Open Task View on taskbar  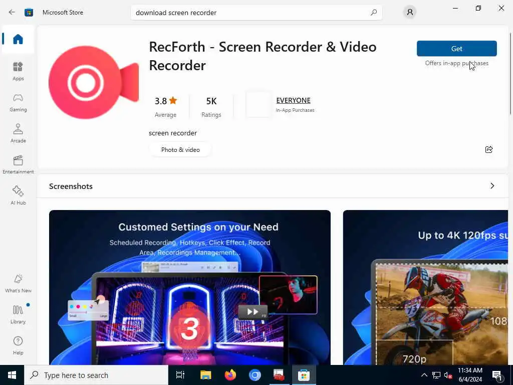(180, 375)
